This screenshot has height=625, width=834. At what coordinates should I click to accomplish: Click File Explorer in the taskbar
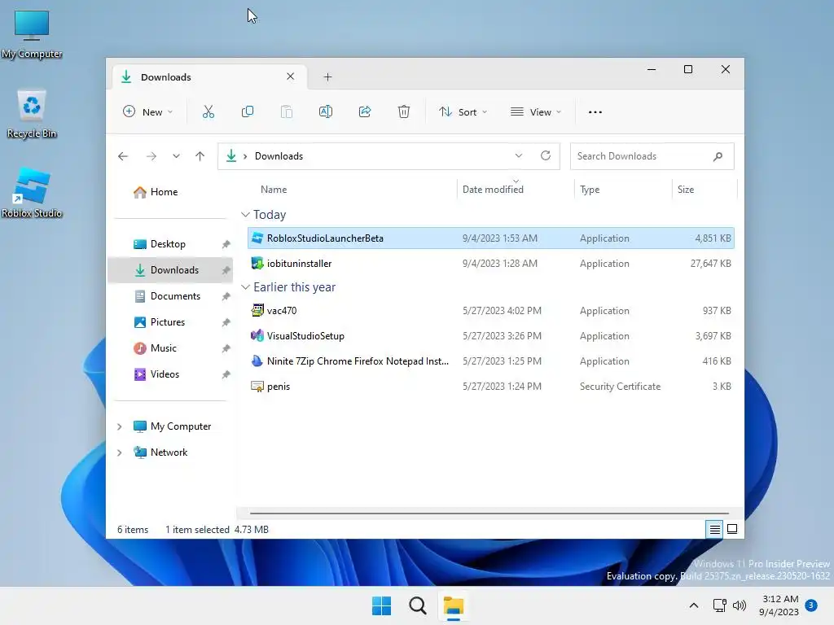pyautogui.click(x=454, y=605)
